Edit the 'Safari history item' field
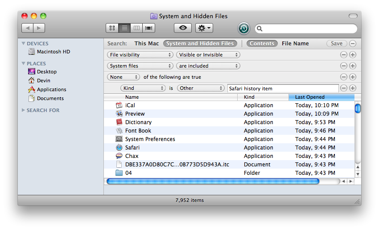The image size is (379, 230). pyautogui.click(x=283, y=89)
